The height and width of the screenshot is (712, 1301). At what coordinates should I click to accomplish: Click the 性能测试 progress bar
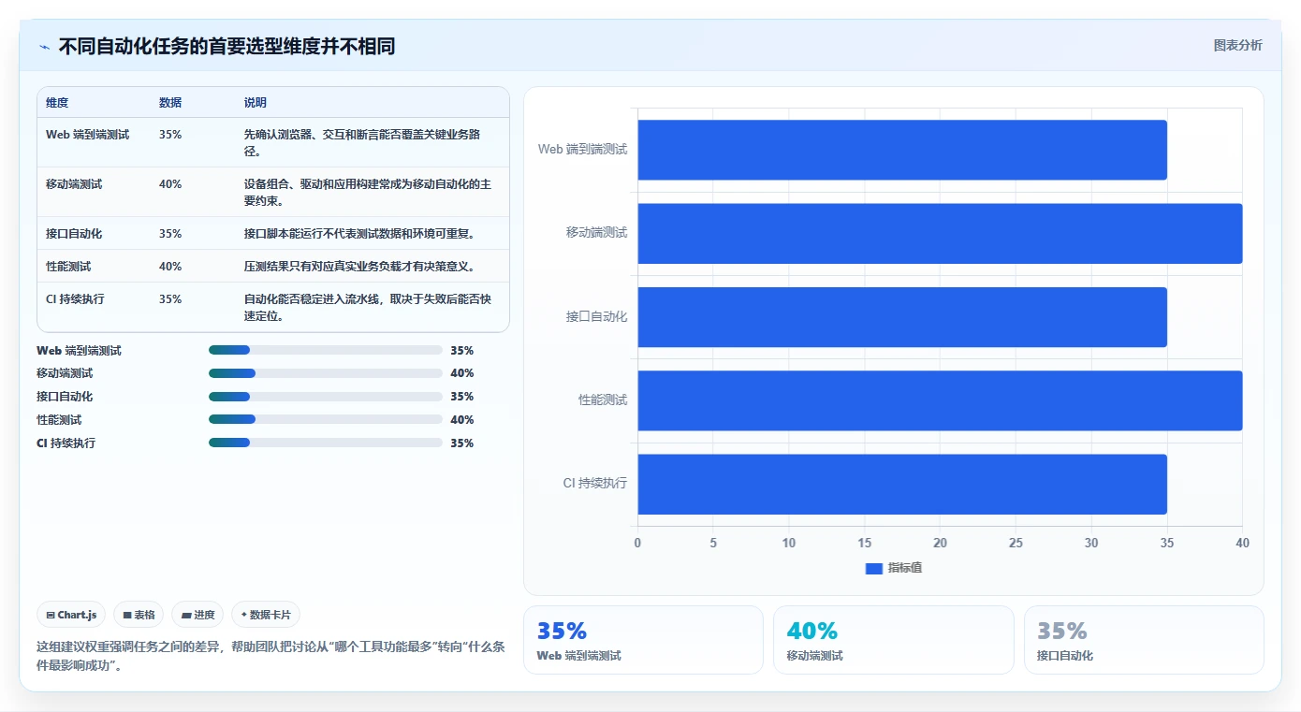[326, 419]
